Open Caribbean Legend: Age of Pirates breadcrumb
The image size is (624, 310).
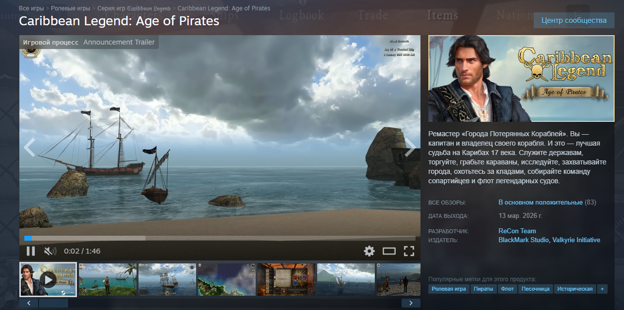click(224, 8)
